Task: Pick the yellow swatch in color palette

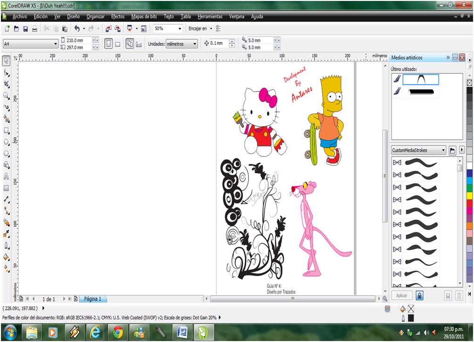Action: click(469, 196)
